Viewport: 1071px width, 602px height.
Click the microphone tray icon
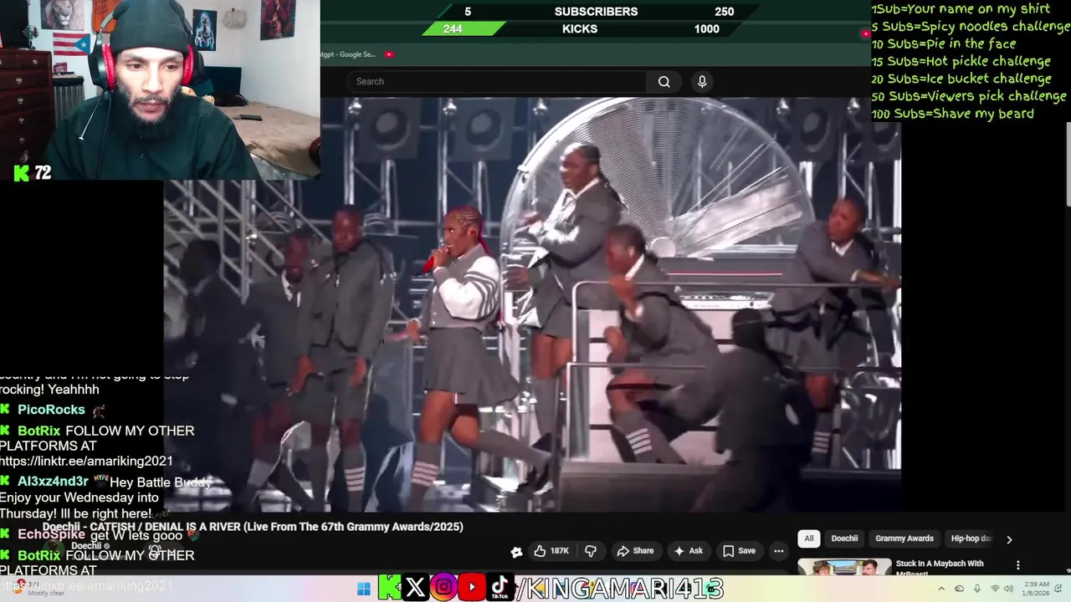[x=976, y=589]
